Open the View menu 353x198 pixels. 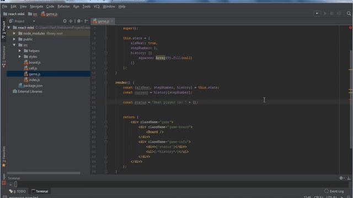[x=23, y=7]
